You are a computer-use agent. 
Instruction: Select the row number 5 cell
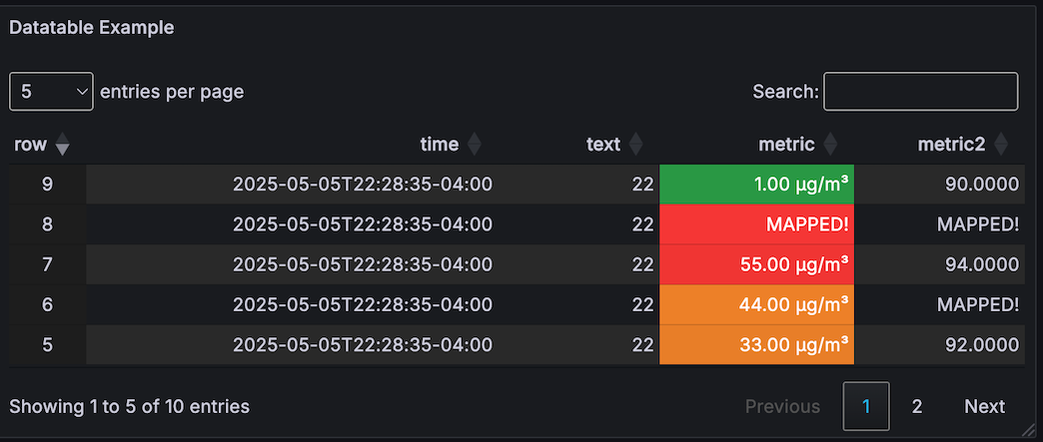pyautogui.click(x=47, y=344)
